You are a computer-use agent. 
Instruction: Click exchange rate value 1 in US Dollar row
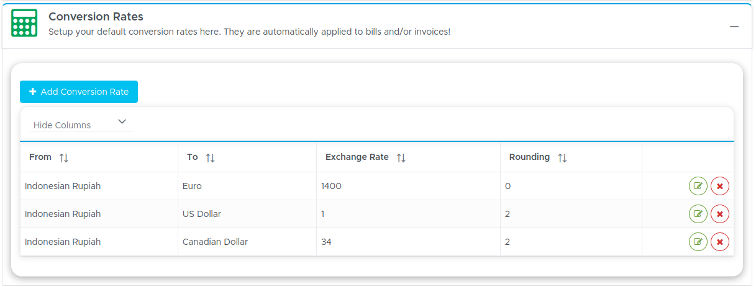click(323, 214)
